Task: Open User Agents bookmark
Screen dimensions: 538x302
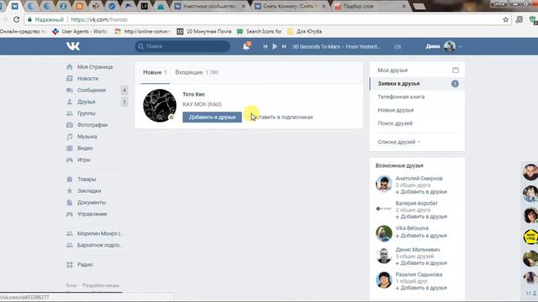Action: point(80,32)
